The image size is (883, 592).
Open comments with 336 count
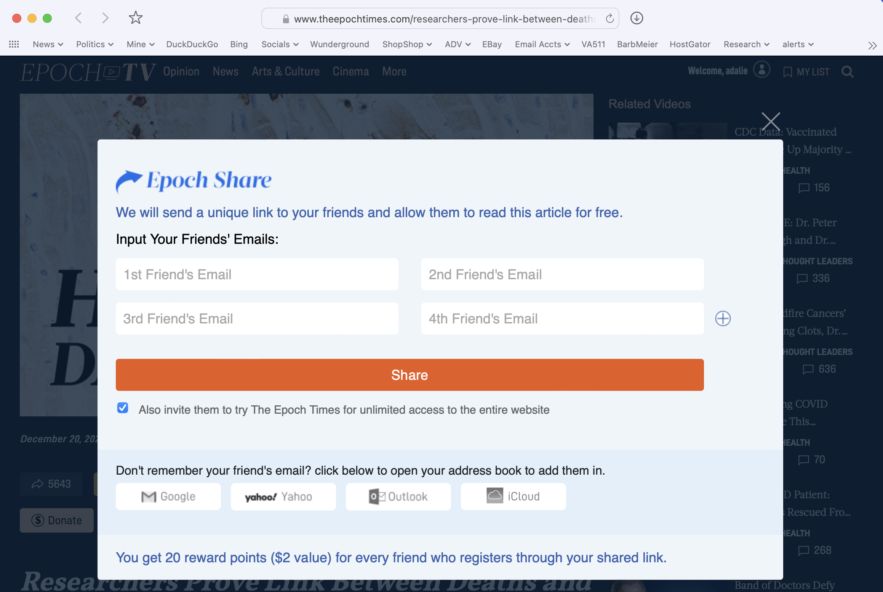click(x=813, y=278)
